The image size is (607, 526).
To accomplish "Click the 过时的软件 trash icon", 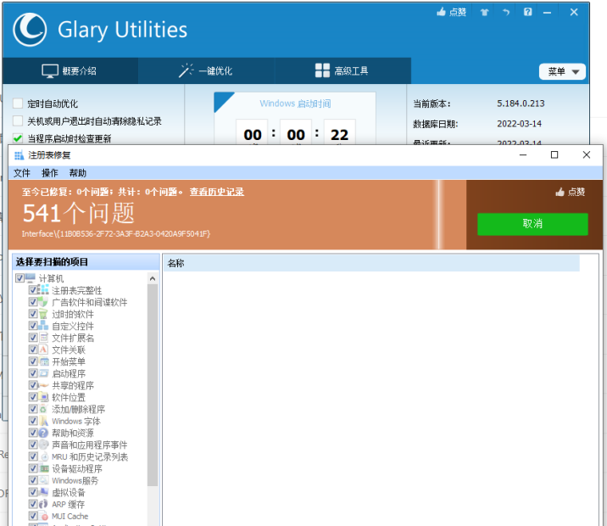I will [43, 313].
